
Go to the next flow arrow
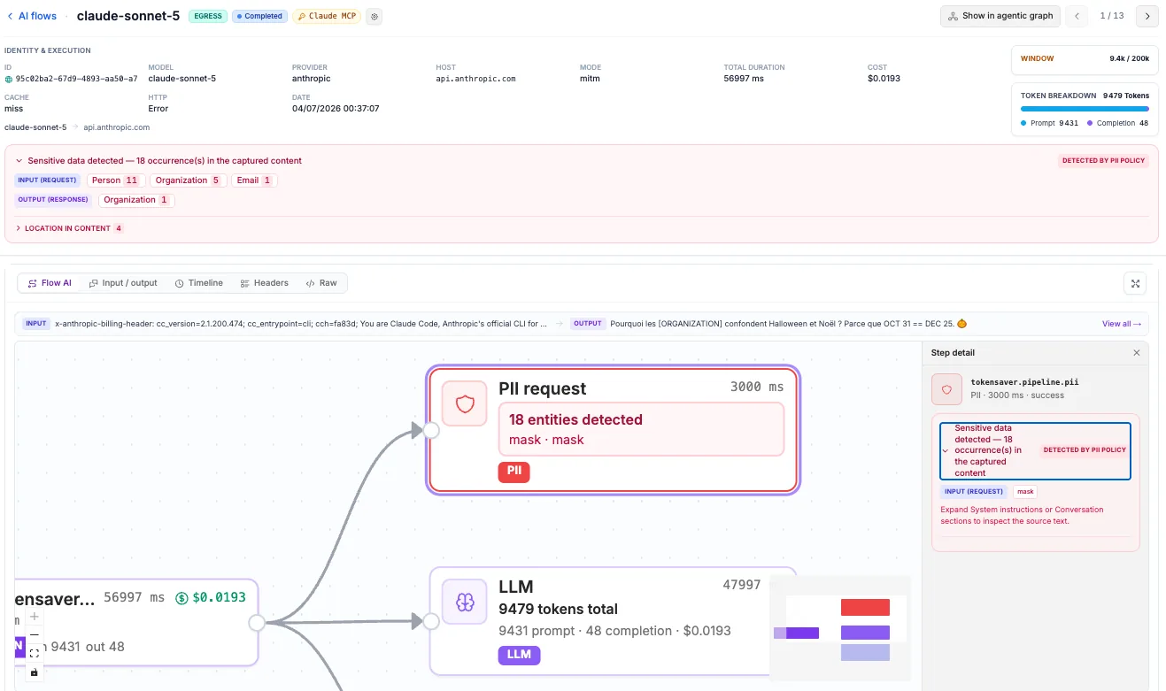1147,16
